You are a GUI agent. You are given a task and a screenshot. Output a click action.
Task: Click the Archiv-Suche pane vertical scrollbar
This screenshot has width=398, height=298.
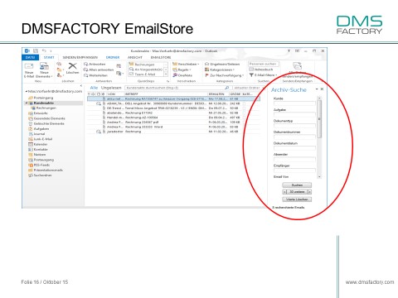point(319,137)
